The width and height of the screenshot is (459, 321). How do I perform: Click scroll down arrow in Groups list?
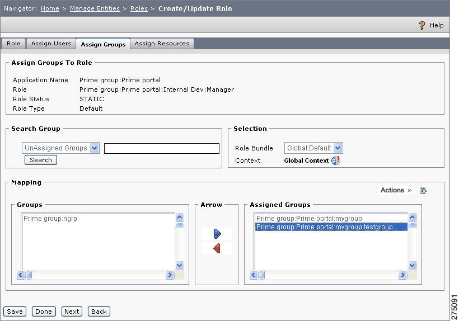[x=180, y=266]
